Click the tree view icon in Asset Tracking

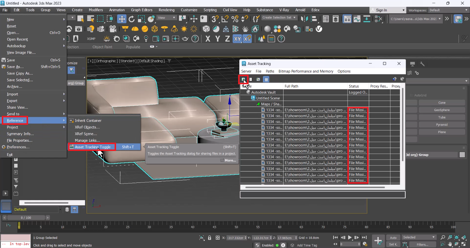tap(258, 79)
